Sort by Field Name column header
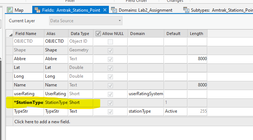Viewport: 253px width, 140px height. 29,34
